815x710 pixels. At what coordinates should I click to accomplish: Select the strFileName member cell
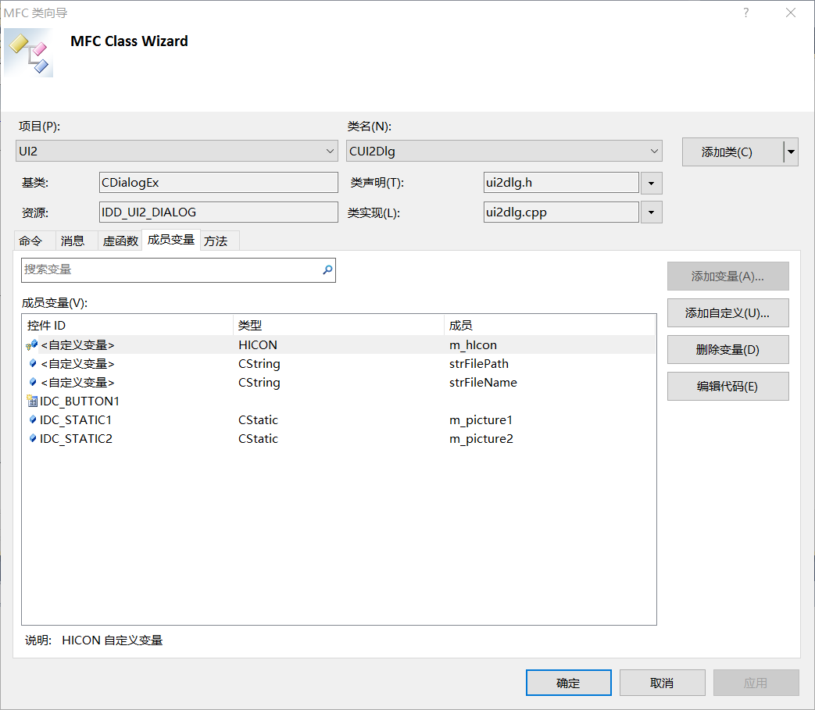[x=483, y=382]
